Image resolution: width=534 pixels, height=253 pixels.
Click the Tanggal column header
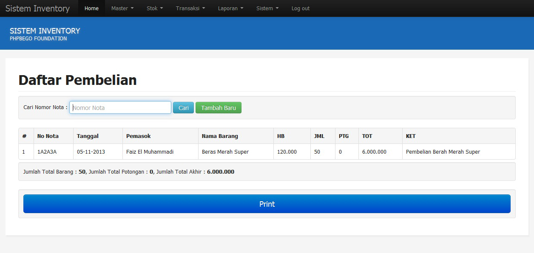point(88,136)
